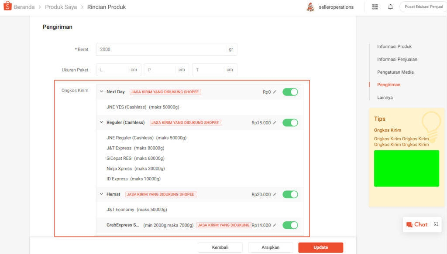Viewport: 447px width, 254px height.
Task: Edit Next Day shipping fee pencil
Action: click(275, 92)
